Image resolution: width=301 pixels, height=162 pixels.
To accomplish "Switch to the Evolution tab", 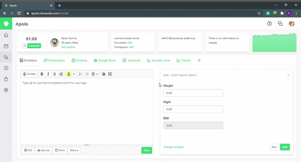I will click(28, 60).
